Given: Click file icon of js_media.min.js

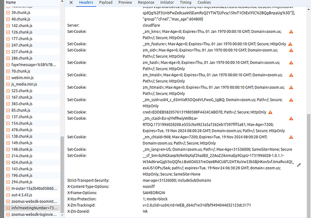Looking at the screenshot, I should click(x=8, y=84).
